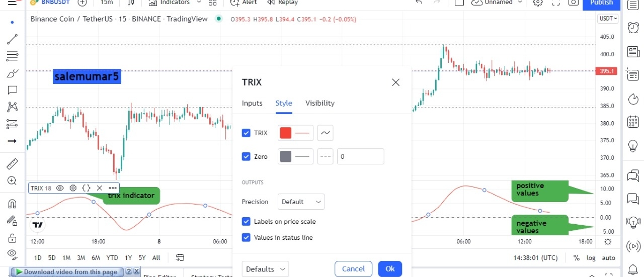
Task: Open the Defaults dropdown
Action: coord(265,269)
